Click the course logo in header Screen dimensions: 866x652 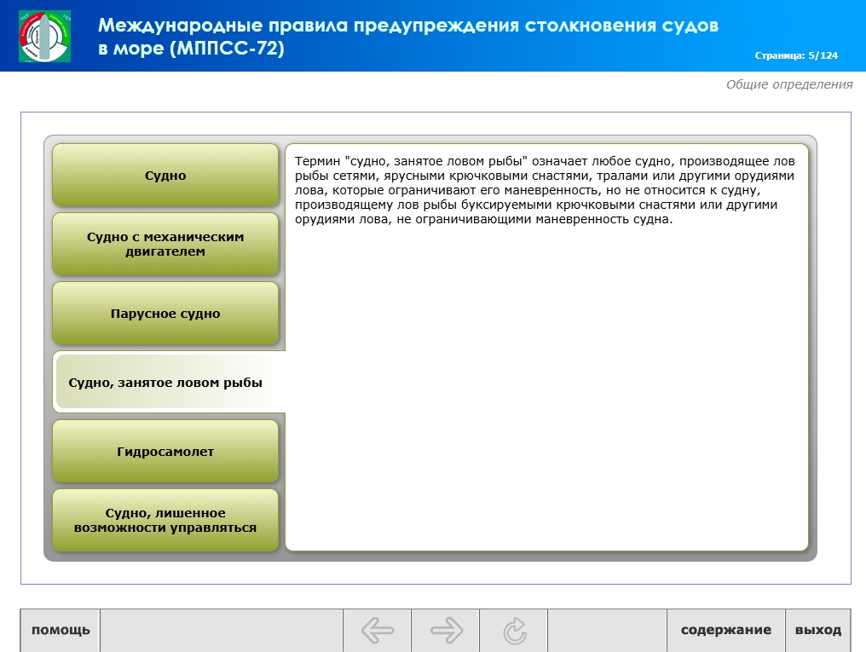(x=44, y=36)
